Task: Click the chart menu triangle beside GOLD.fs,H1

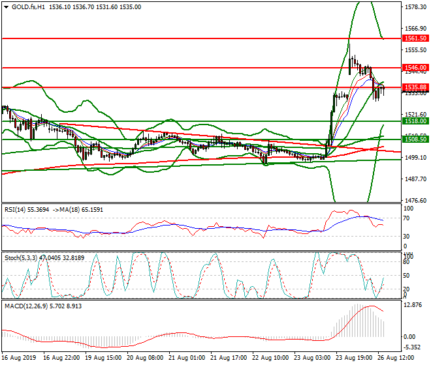Action: (x=6, y=7)
